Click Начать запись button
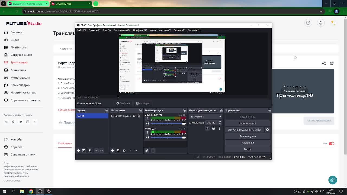 pyautogui.click(x=248, y=123)
